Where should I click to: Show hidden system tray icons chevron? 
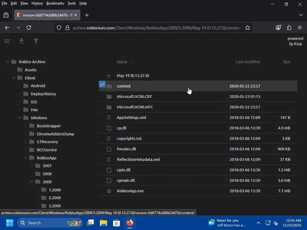click(x=258, y=223)
